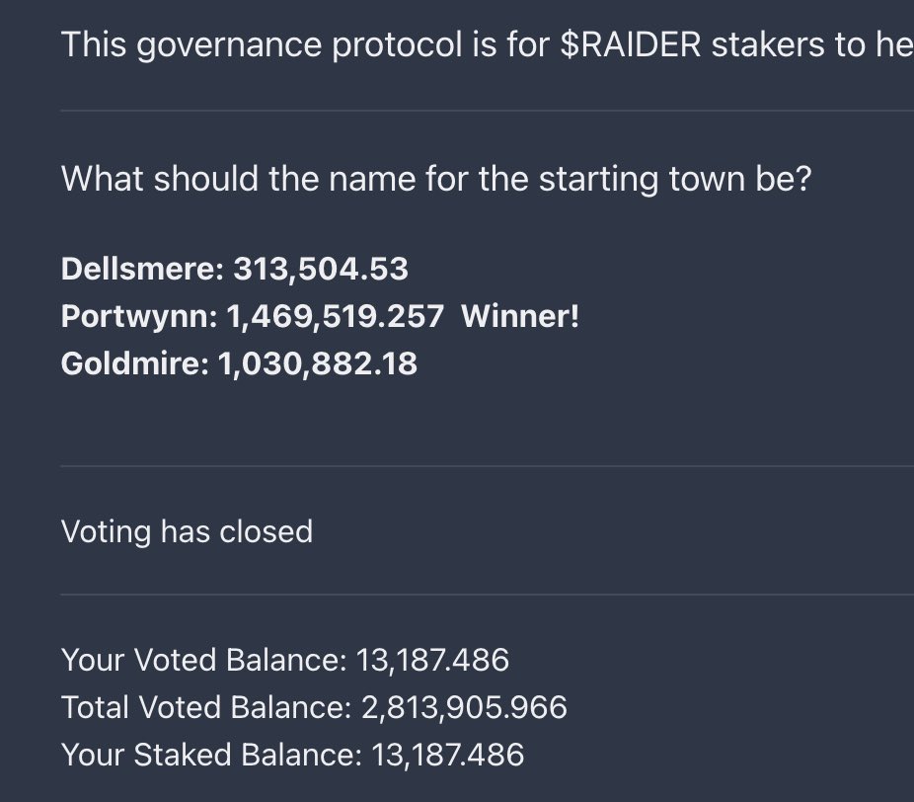Click the 2,813,905.966 total value

pyautogui.click(x=465, y=708)
